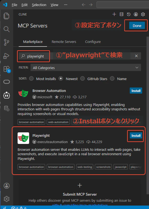The image size is (149, 209).
Task: Click the Playwright server title
Action: pyautogui.click(x=41, y=135)
